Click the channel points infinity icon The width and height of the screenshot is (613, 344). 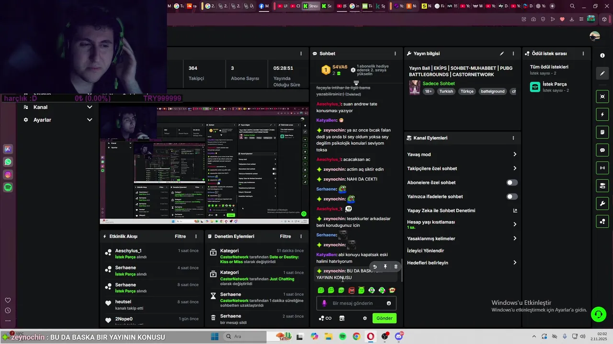point(329,318)
